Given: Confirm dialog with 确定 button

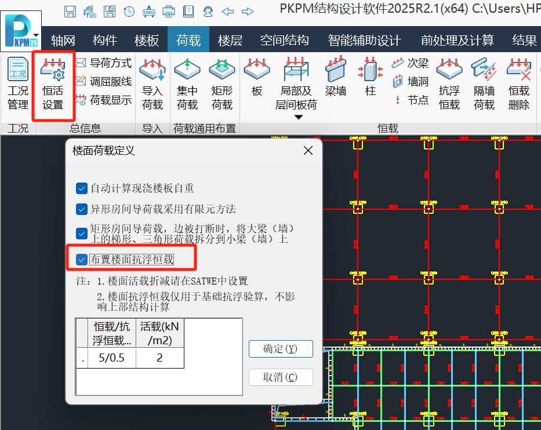Looking at the screenshot, I should pyautogui.click(x=281, y=349).
